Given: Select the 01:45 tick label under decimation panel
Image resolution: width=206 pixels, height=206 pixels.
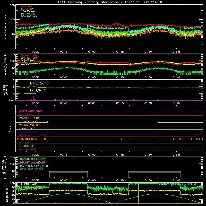Looking at the screenshot, I should (x=176, y=181).
